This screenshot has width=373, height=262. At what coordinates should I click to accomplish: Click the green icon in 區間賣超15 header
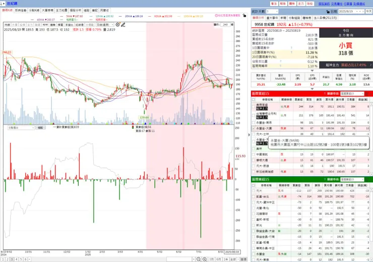pyautogui.click(x=366, y=179)
